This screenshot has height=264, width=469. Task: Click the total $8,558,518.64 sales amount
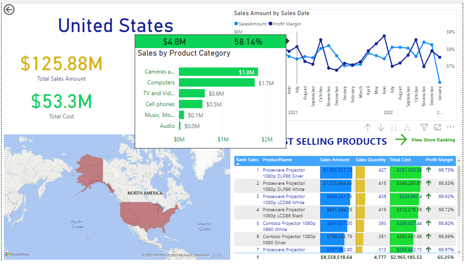(336, 257)
